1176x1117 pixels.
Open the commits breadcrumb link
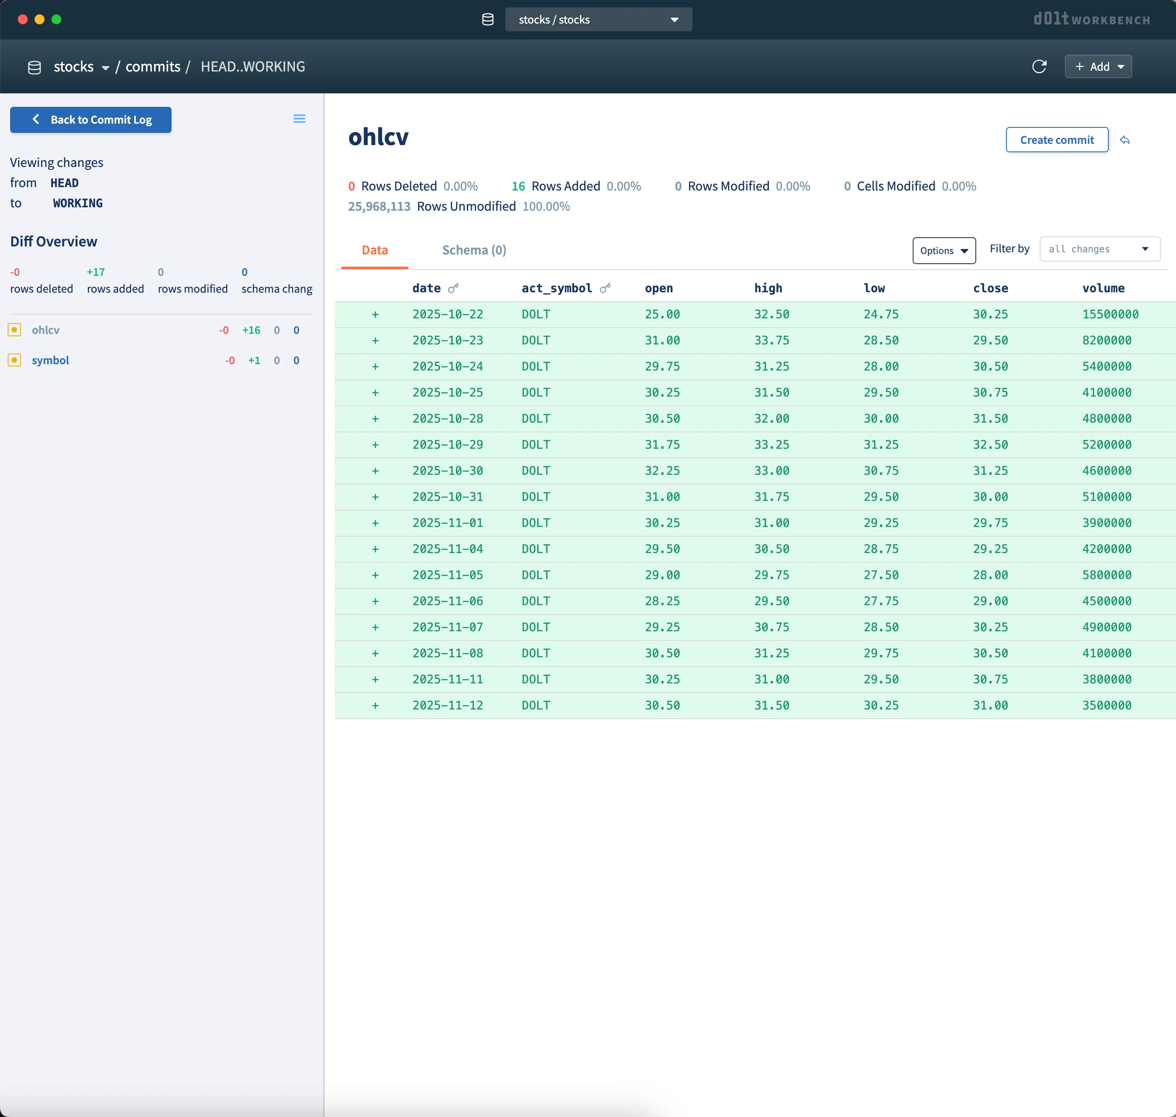pos(153,66)
